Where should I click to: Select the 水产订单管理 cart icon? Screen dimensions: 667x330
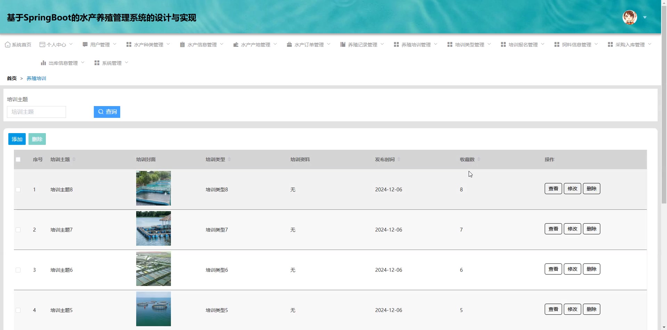coord(289,44)
